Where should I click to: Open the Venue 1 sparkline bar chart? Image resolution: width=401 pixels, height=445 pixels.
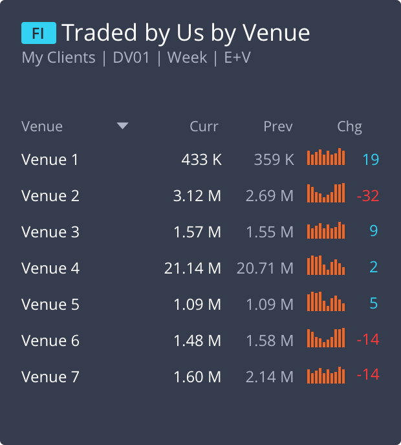pyautogui.click(x=326, y=157)
